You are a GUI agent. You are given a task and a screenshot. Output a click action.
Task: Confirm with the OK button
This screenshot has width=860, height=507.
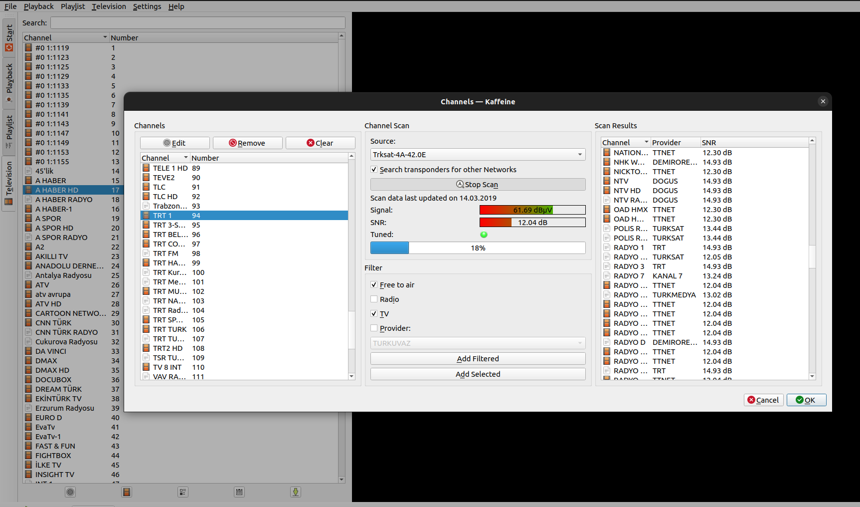coord(806,400)
